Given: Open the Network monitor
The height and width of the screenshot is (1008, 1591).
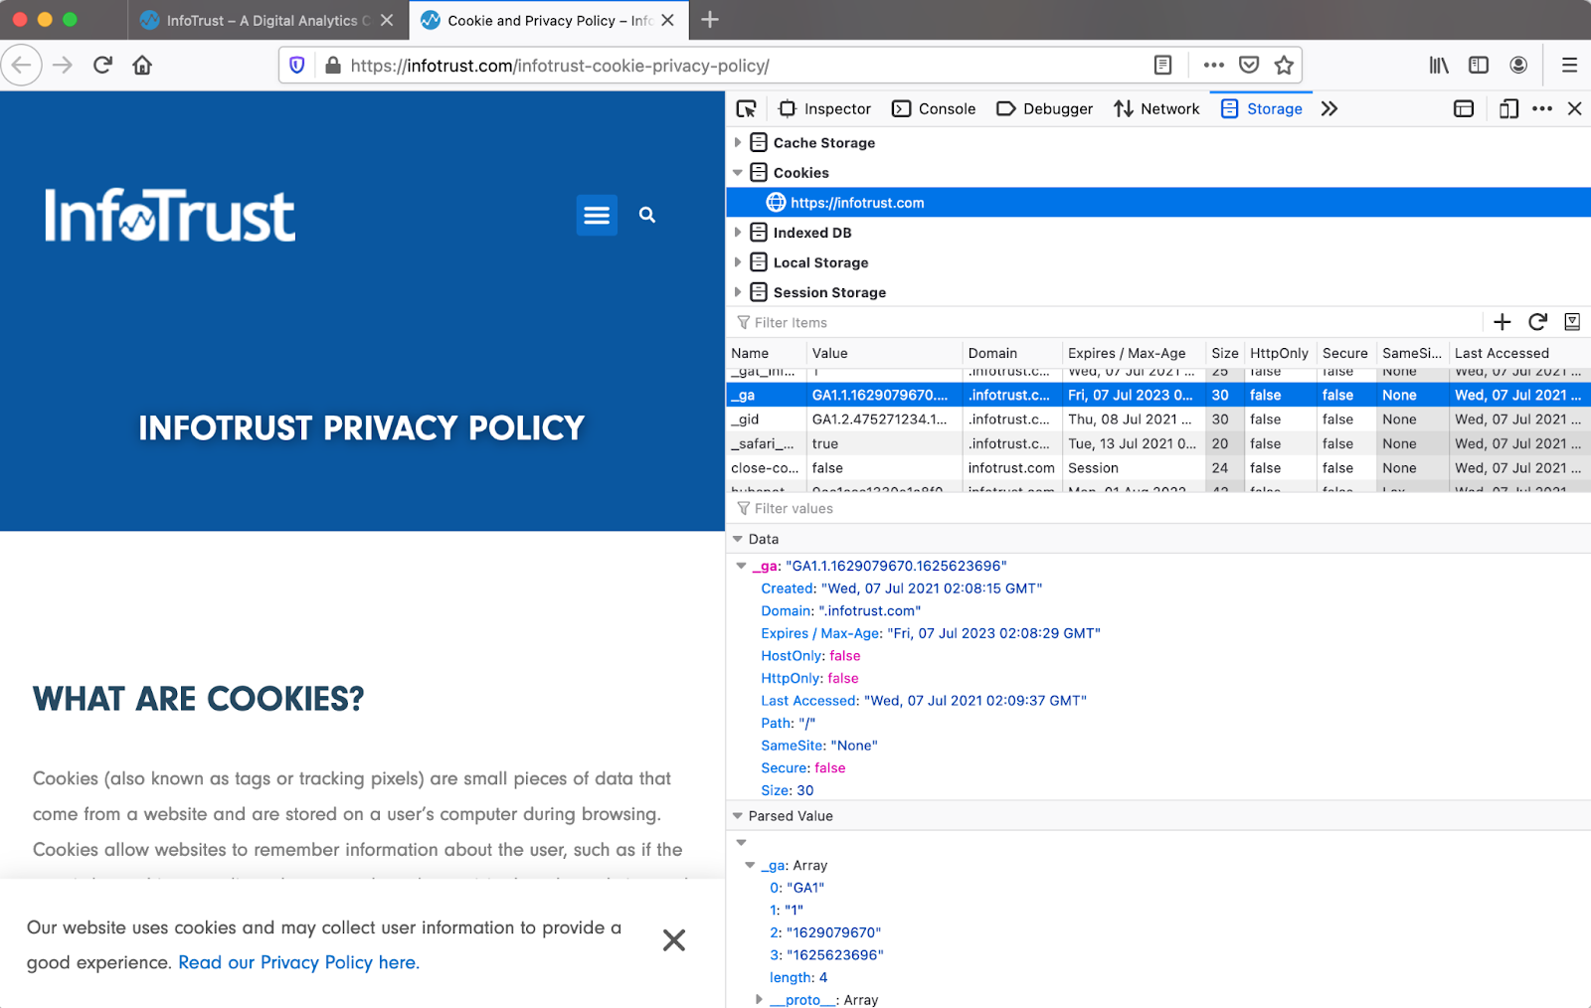Looking at the screenshot, I should point(1156,108).
